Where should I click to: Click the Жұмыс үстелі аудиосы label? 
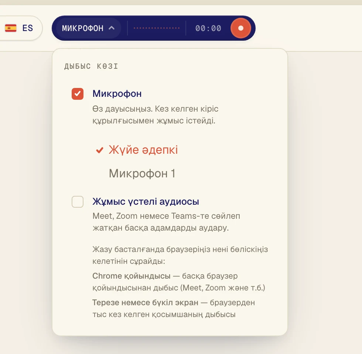[x=146, y=201]
